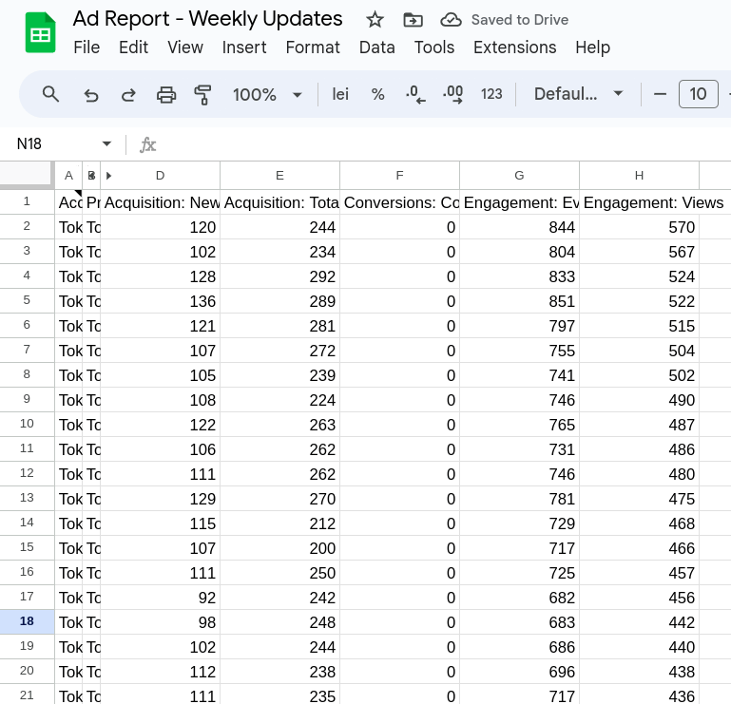Viewport: 731px width, 704px height.
Task: Activate the Paint format roller
Action: [202, 95]
